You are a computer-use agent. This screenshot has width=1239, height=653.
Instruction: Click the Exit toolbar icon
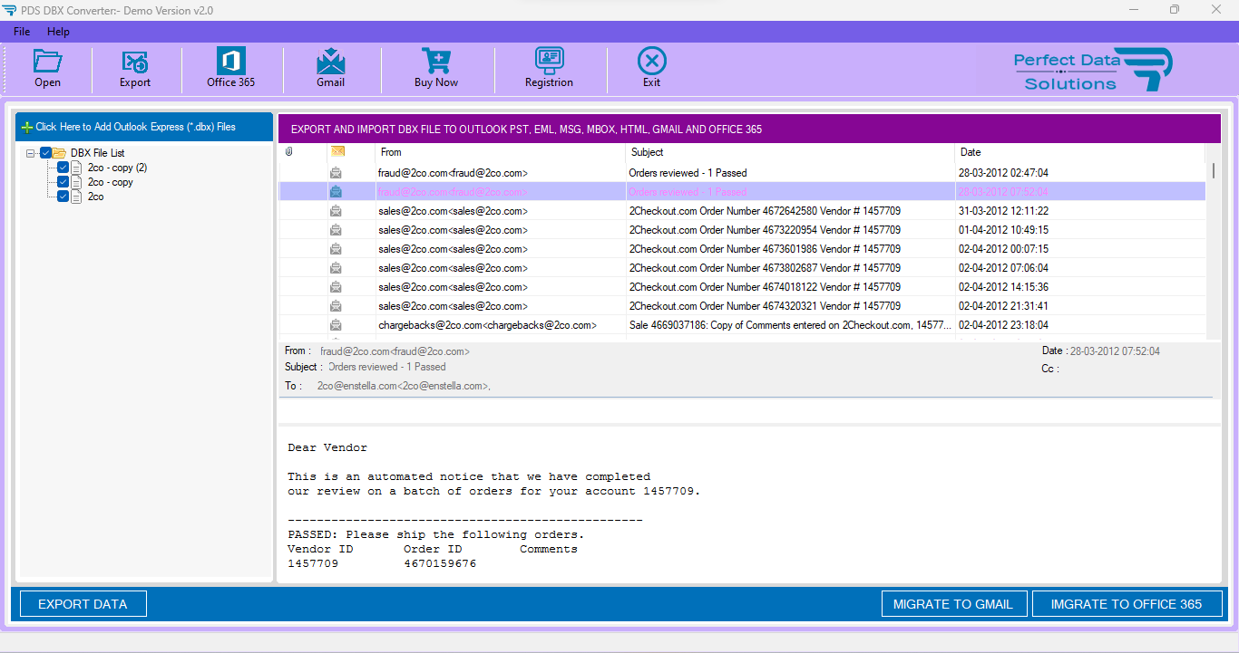coord(652,61)
